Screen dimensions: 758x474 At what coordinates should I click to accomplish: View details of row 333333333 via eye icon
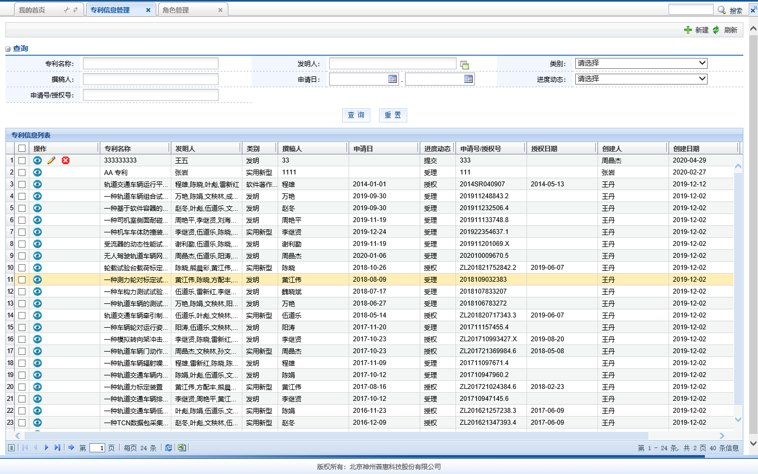coord(37,160)
